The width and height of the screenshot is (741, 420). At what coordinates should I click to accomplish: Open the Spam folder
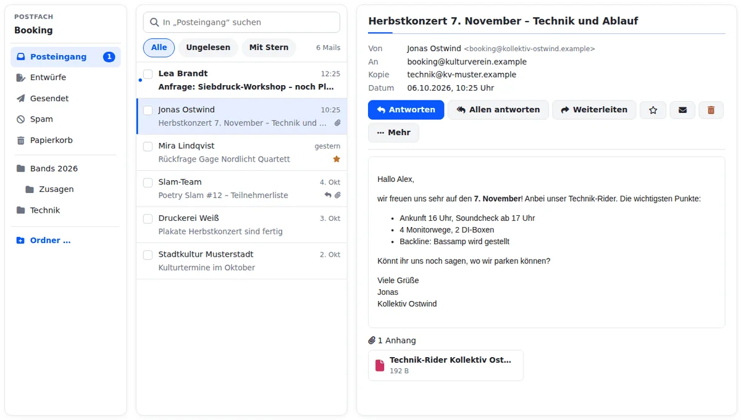(x=65, y=120)
